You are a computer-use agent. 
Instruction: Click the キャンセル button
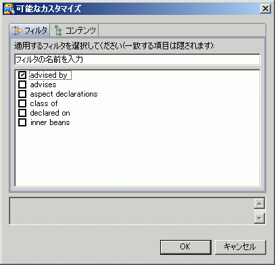241,247
